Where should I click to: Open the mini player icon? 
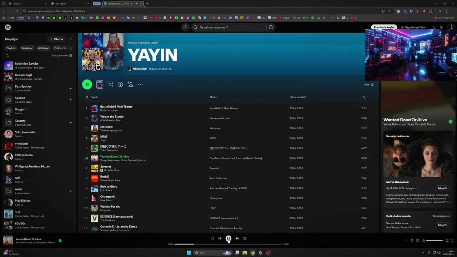[447, 241]
